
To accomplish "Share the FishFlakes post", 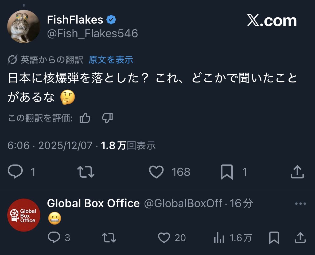I will click(x=297, y=172).
